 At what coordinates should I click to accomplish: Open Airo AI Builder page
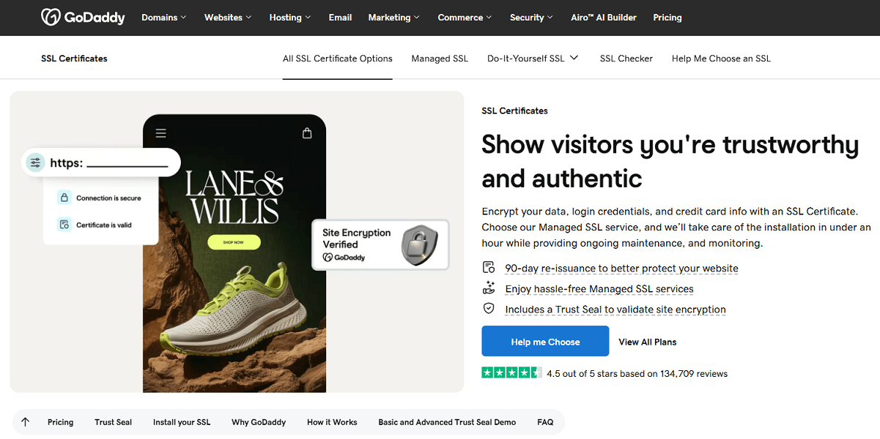[604, 18]
